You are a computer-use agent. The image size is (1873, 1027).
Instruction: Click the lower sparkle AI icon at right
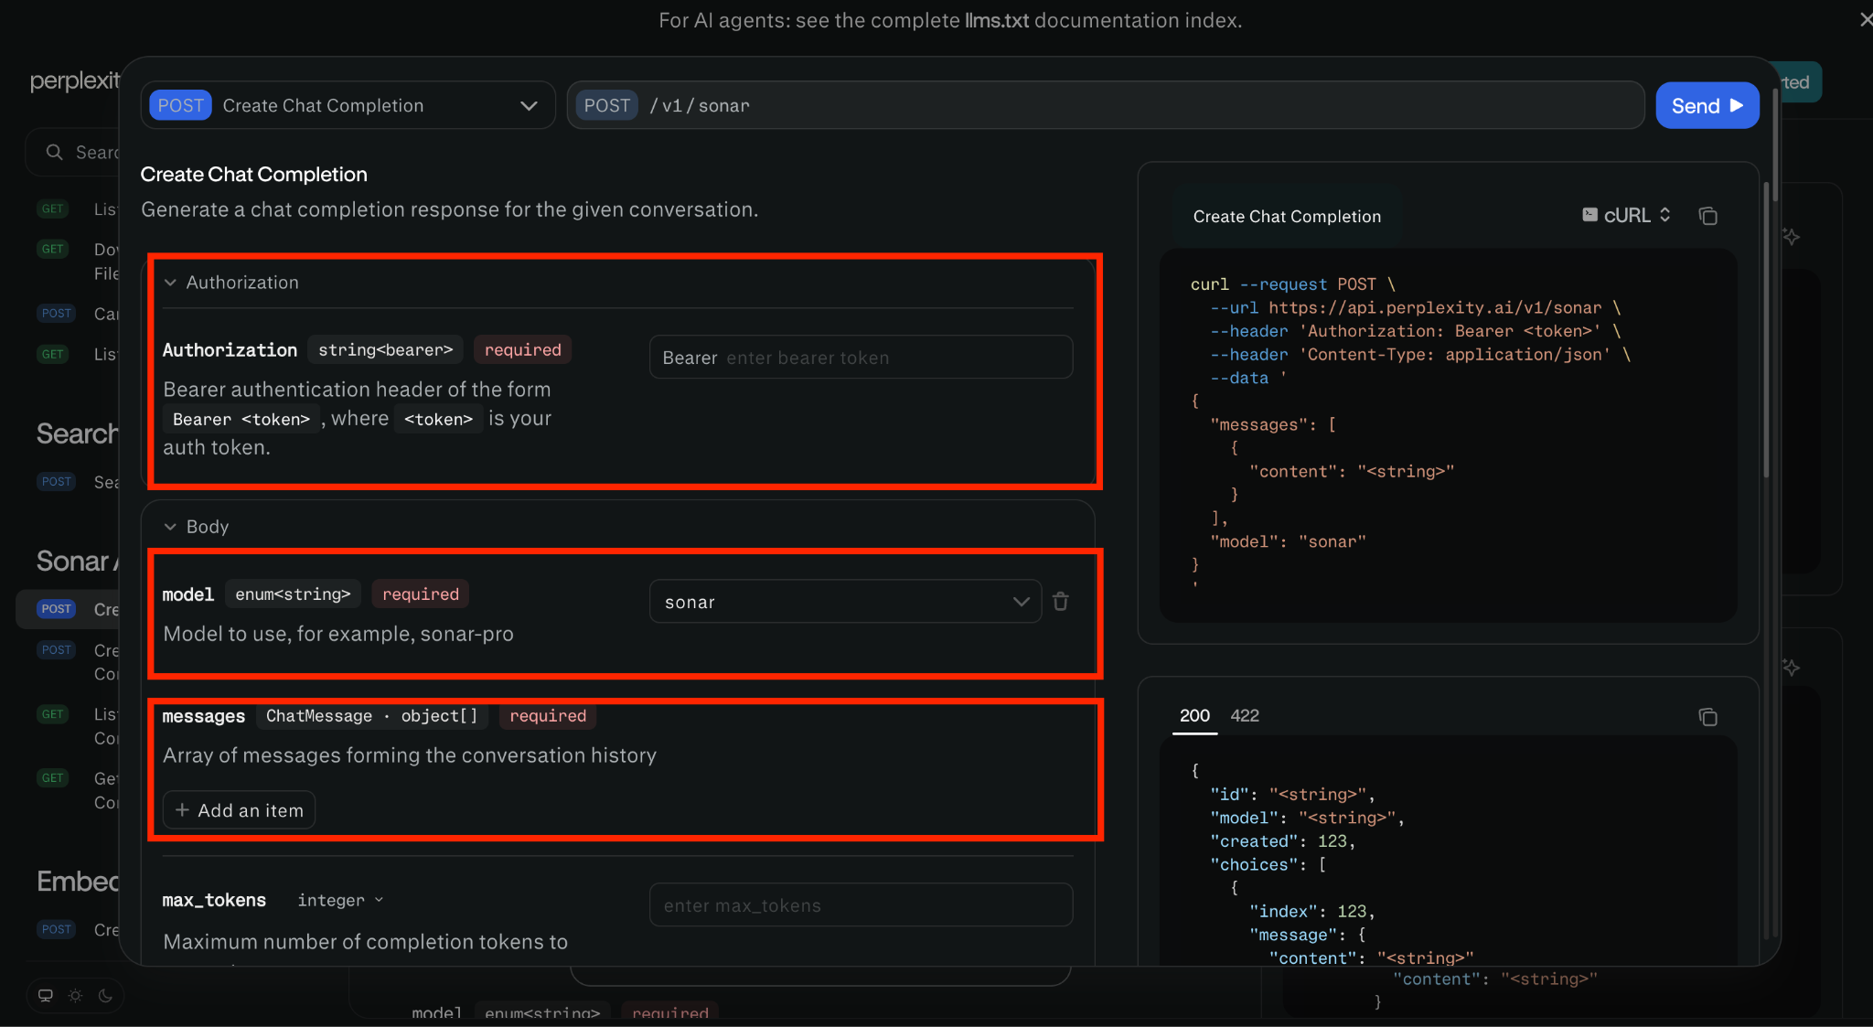(1791, 668)
